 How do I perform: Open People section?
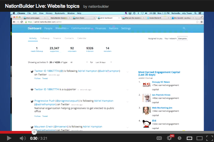click(48, 28)
